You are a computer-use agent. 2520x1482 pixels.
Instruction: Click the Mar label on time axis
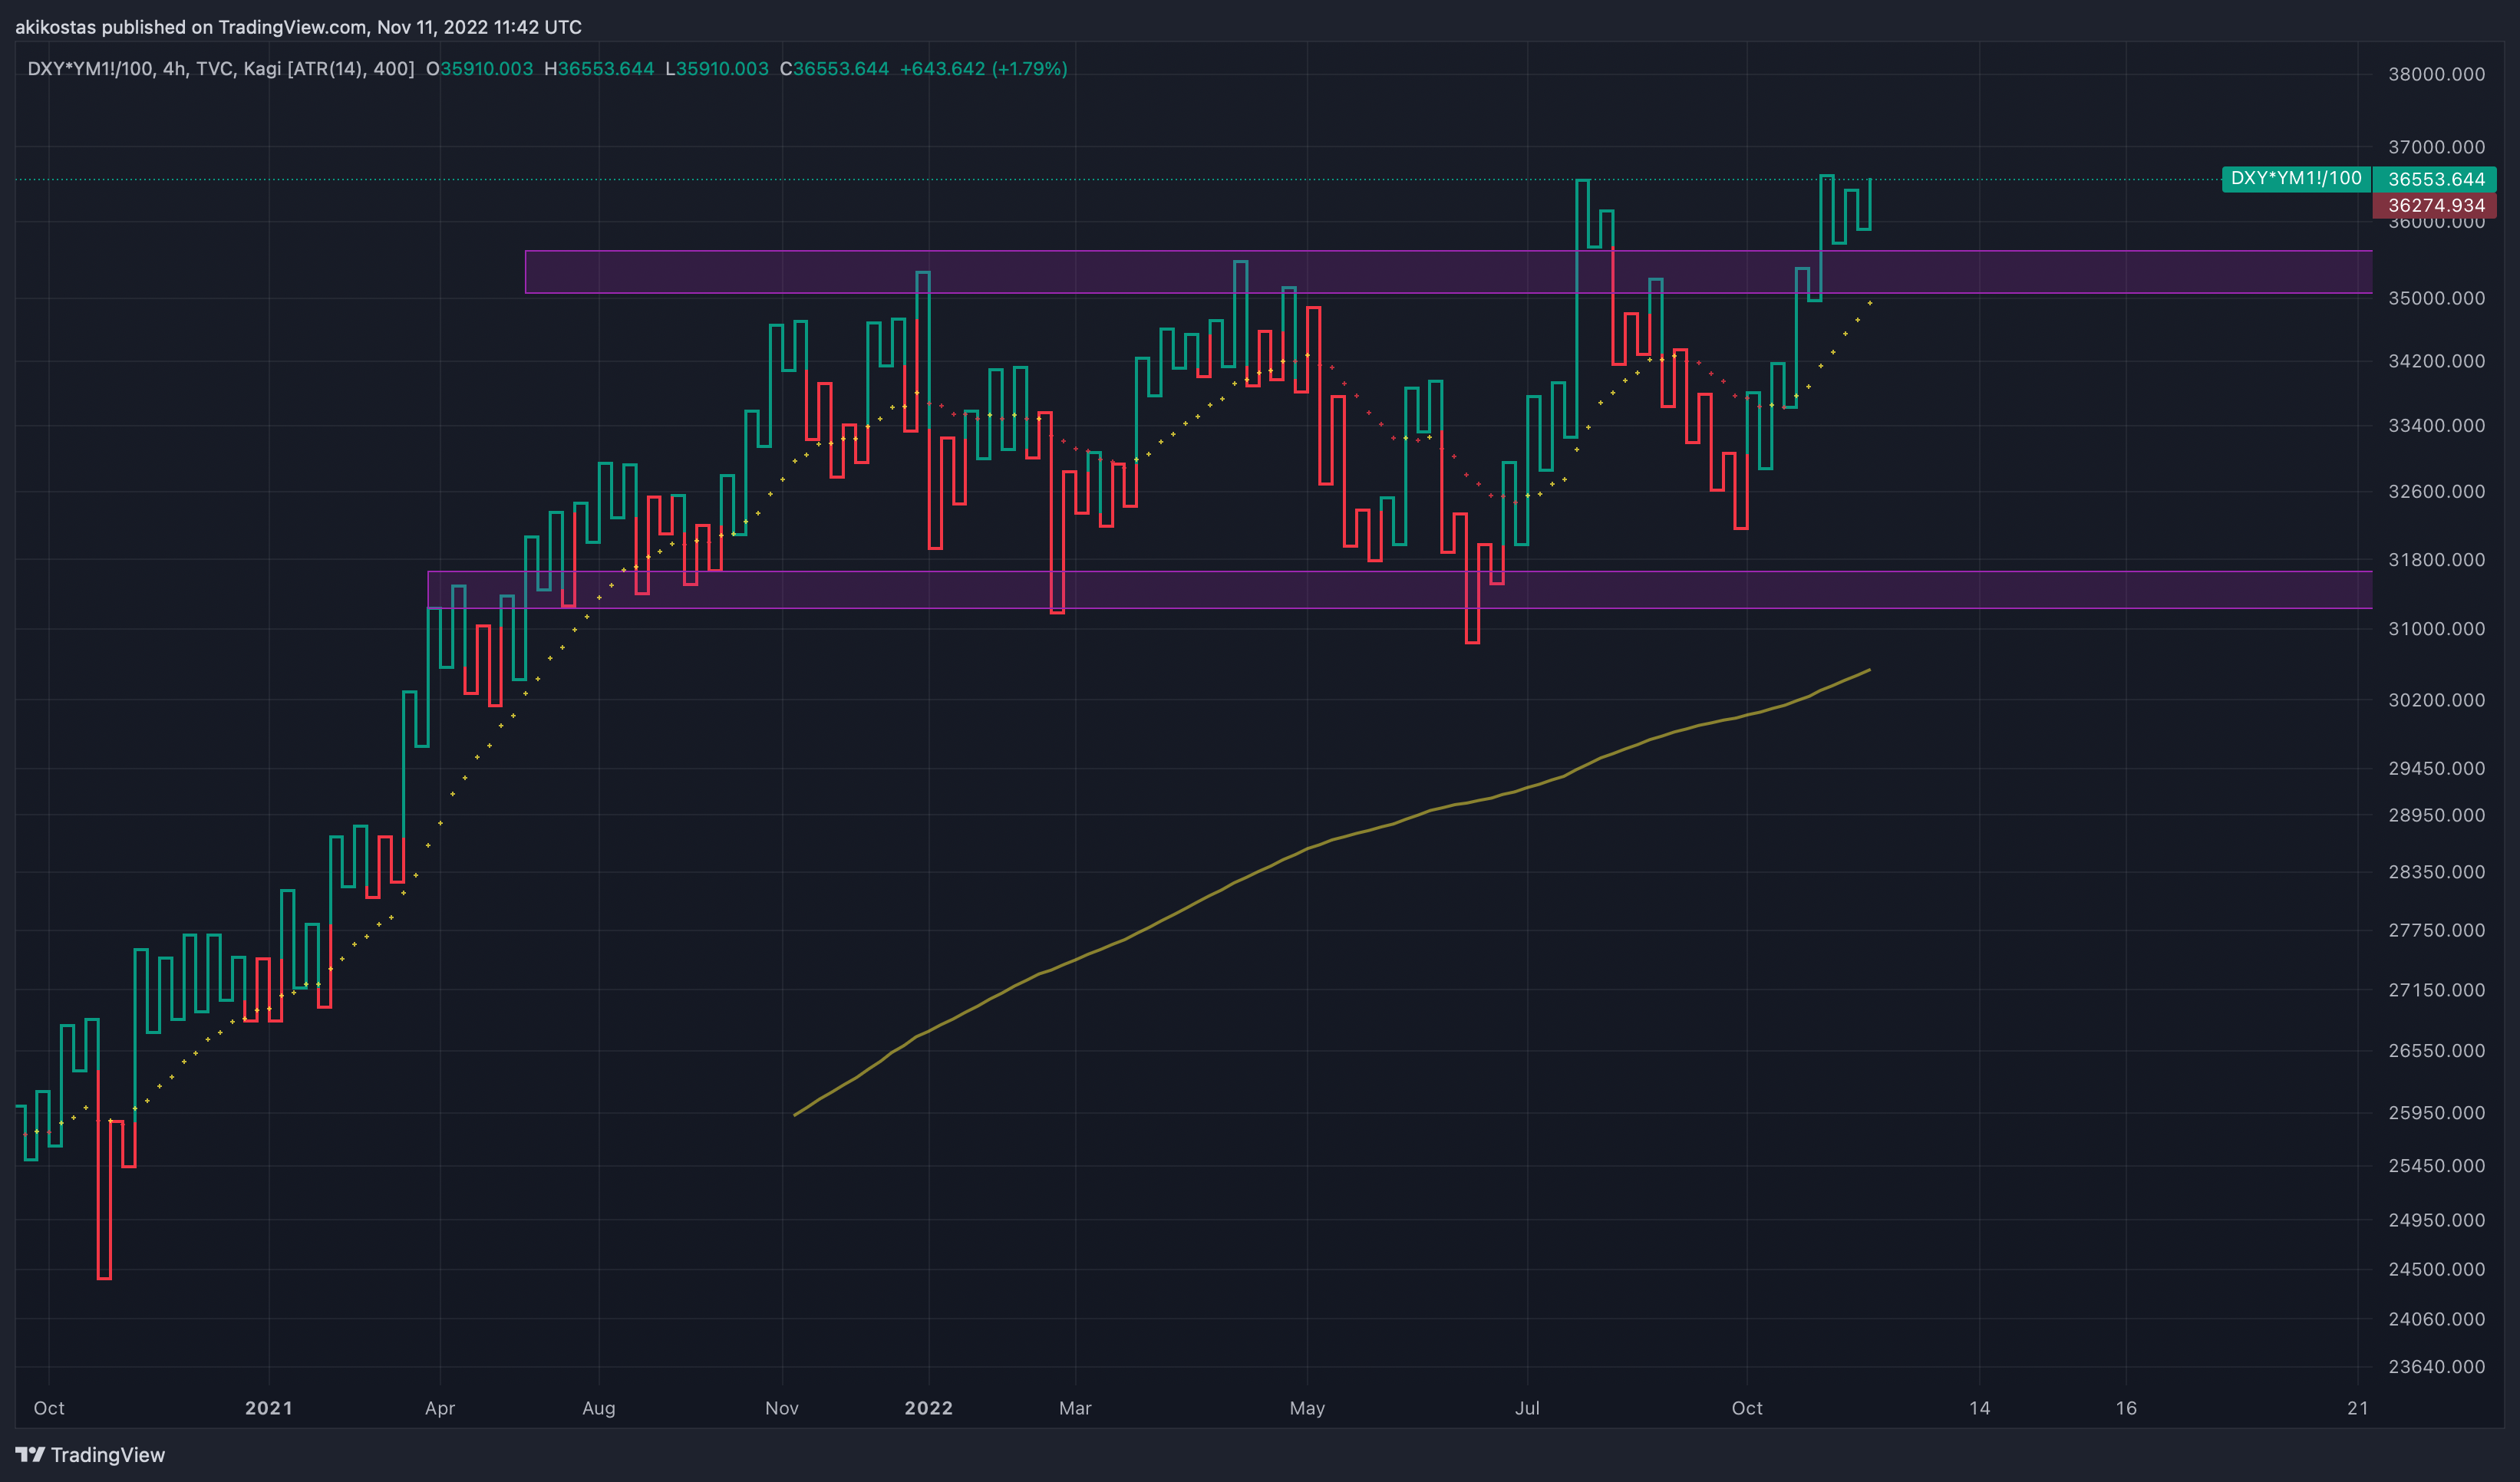pyautogui.click(x=1075, y=1408)
